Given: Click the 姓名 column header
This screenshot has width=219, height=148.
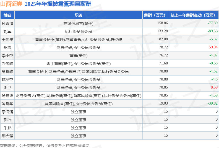Looking at the screenshot, I should pos(7,15).
